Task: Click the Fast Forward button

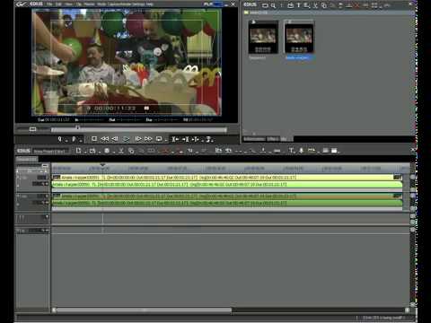Action: (x=148, y=139)
